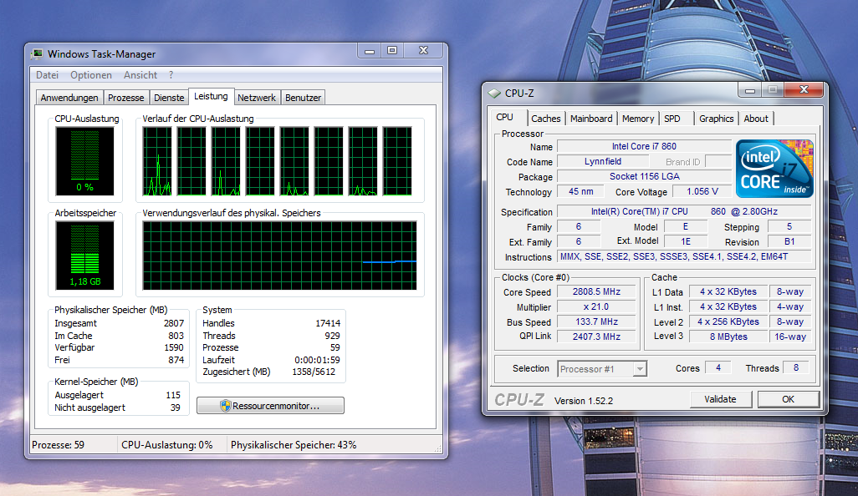Click the 'Version 1.52.2' label in CPU-Z
Screen dimensions: 858x496
584,401
